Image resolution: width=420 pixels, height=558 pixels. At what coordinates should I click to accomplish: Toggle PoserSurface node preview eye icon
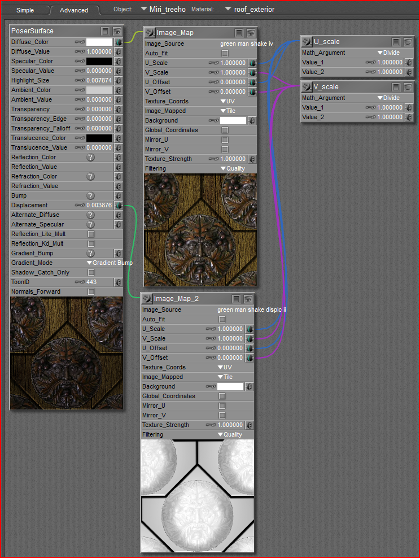(x=117, y=31)
